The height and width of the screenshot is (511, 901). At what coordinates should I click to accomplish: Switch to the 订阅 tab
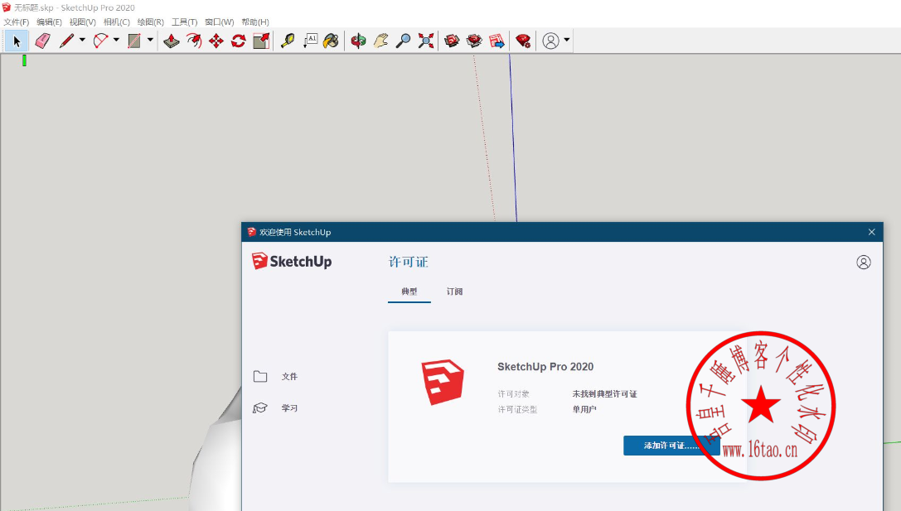coord(454,292)
